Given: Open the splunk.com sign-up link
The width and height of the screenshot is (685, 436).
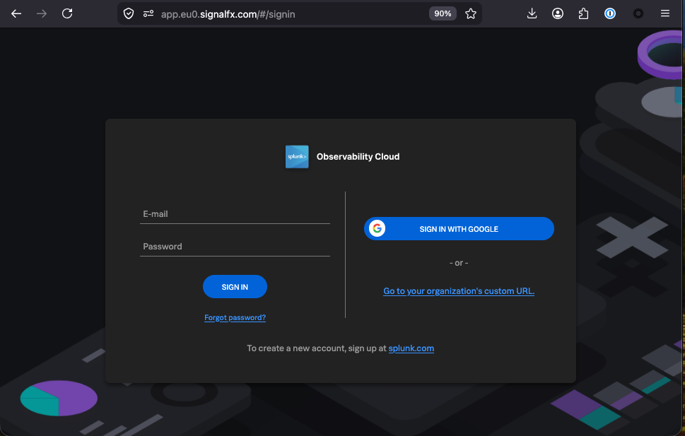Looking at the screenshot, I should point(411,348).
